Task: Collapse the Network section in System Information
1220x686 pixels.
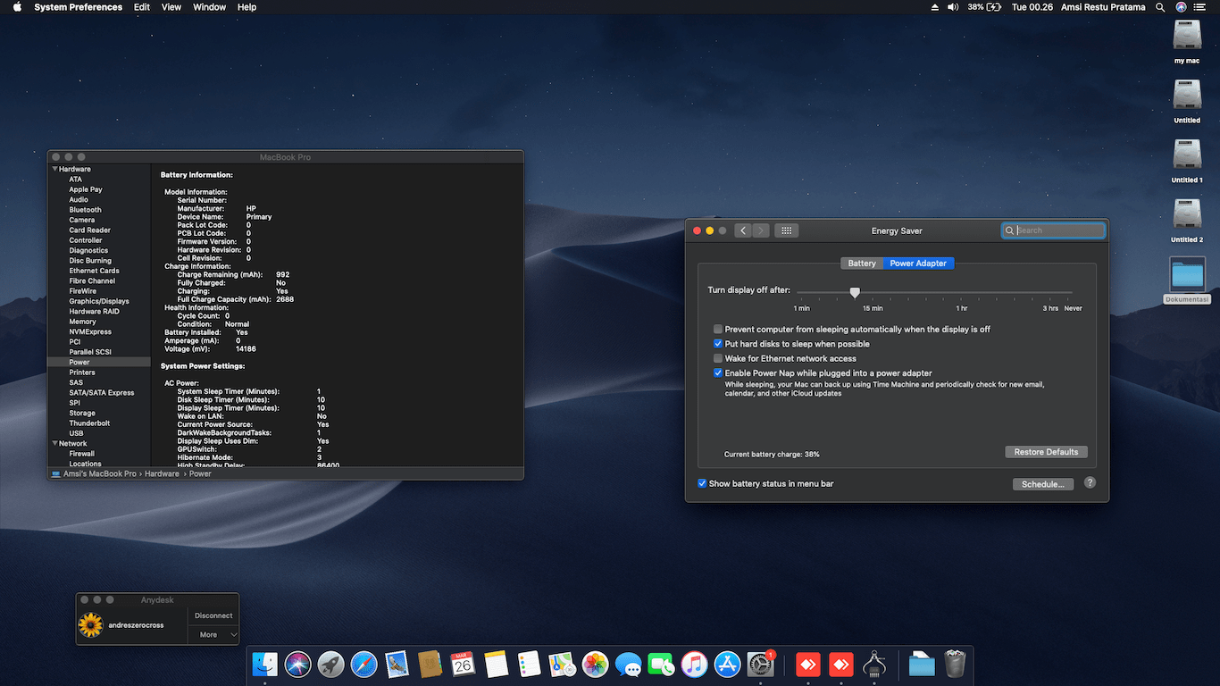Action: pos(55,444)
